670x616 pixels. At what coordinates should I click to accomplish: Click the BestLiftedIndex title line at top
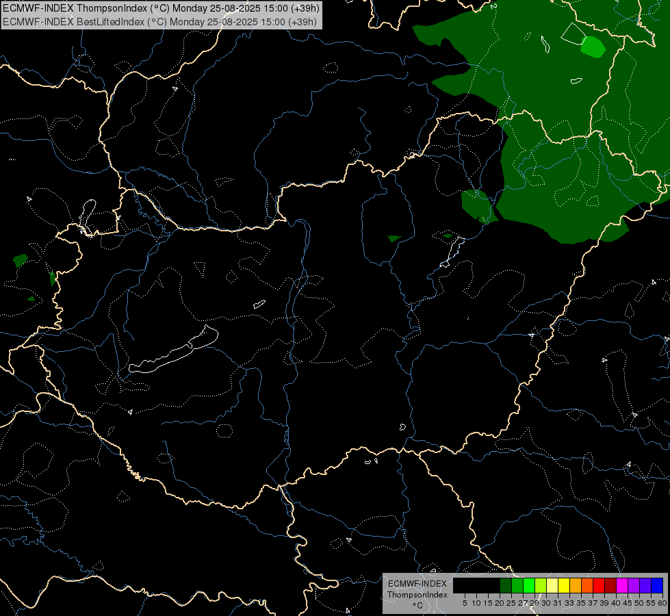[x=160, y=22]
